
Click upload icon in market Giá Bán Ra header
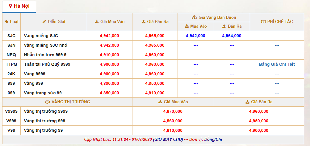pyautogui.click(x=247, y=102)
